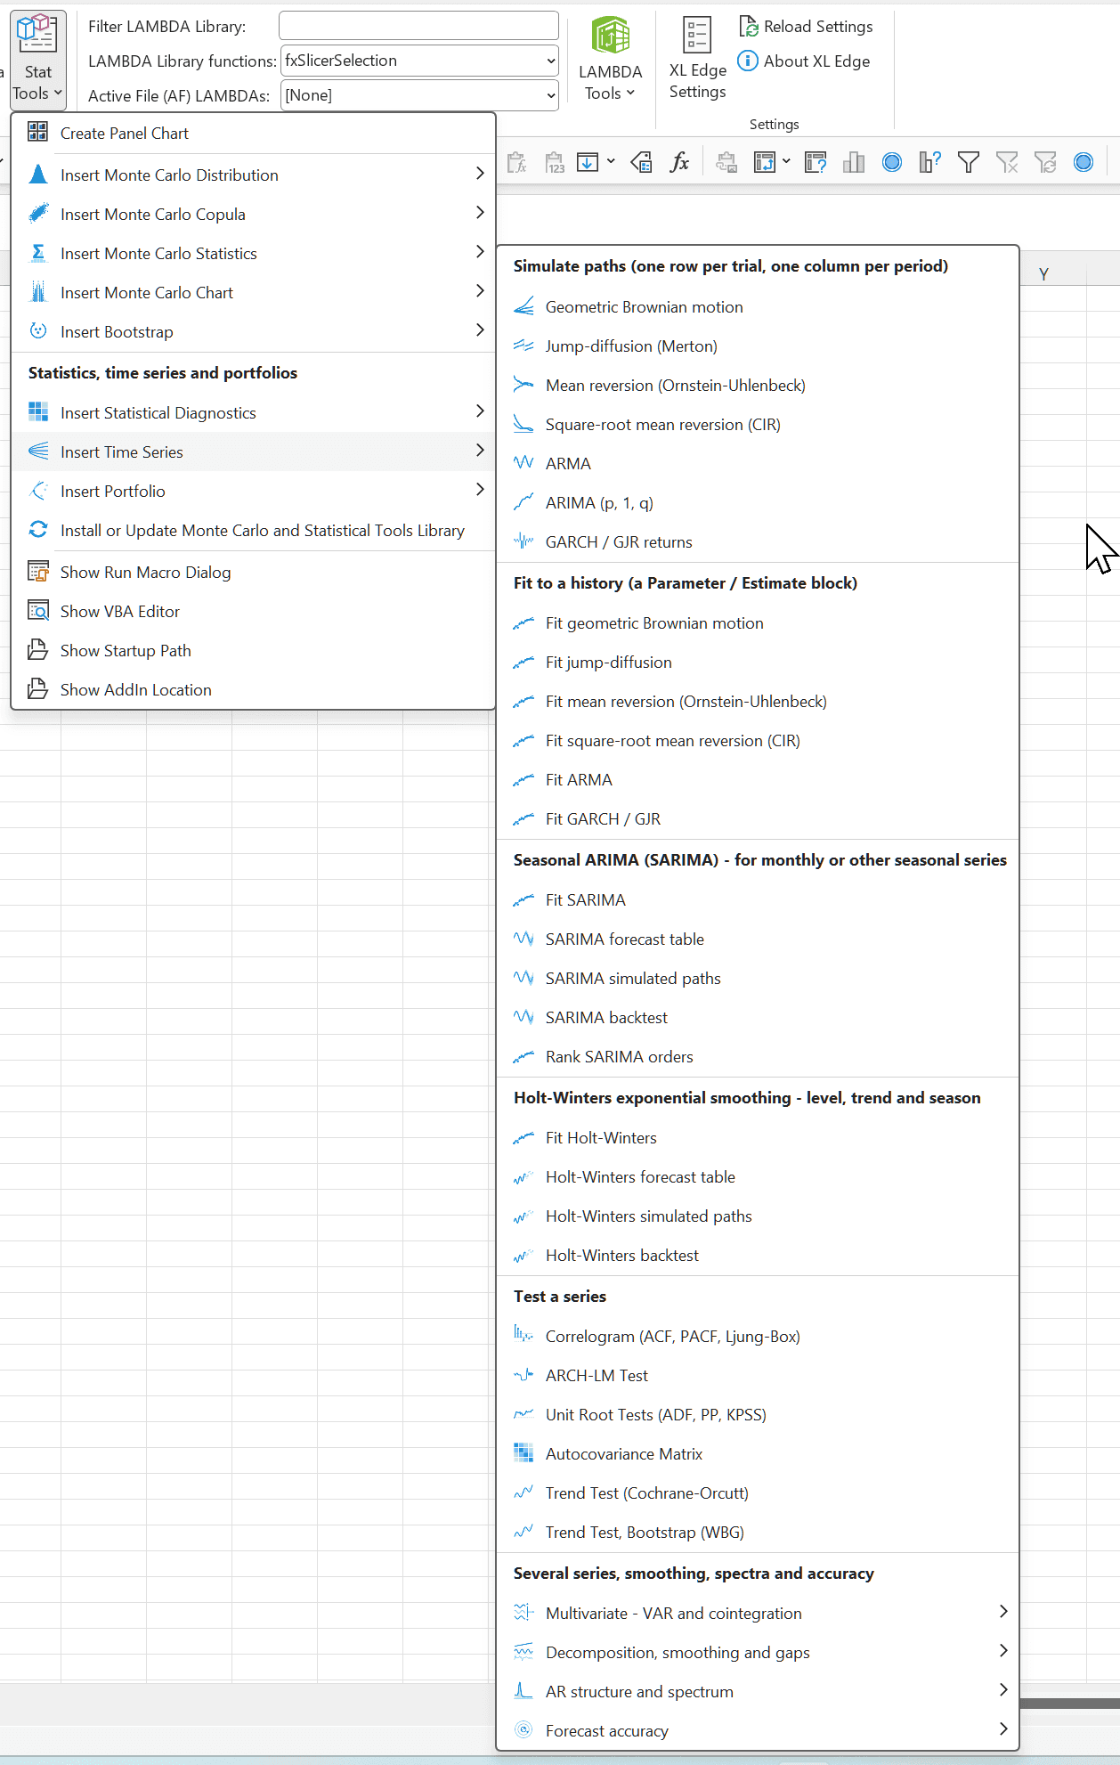Screen dimensions: 1120x1765
Task: Click the sigma Monte Carlo Statistics icon
Action: point(38,253)
